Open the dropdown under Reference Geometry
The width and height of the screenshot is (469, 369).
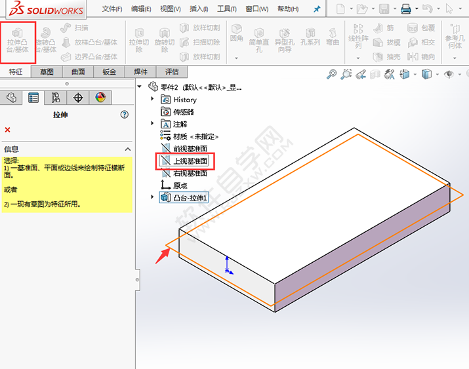[455, 58]
